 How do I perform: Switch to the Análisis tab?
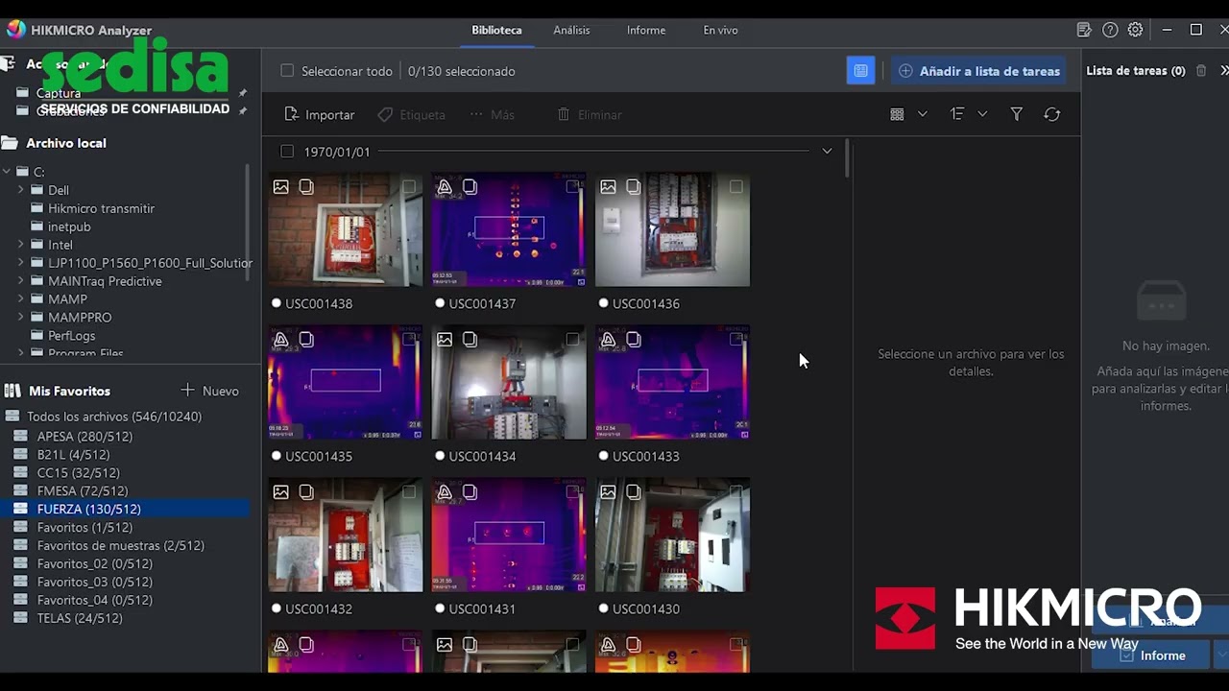571,30
